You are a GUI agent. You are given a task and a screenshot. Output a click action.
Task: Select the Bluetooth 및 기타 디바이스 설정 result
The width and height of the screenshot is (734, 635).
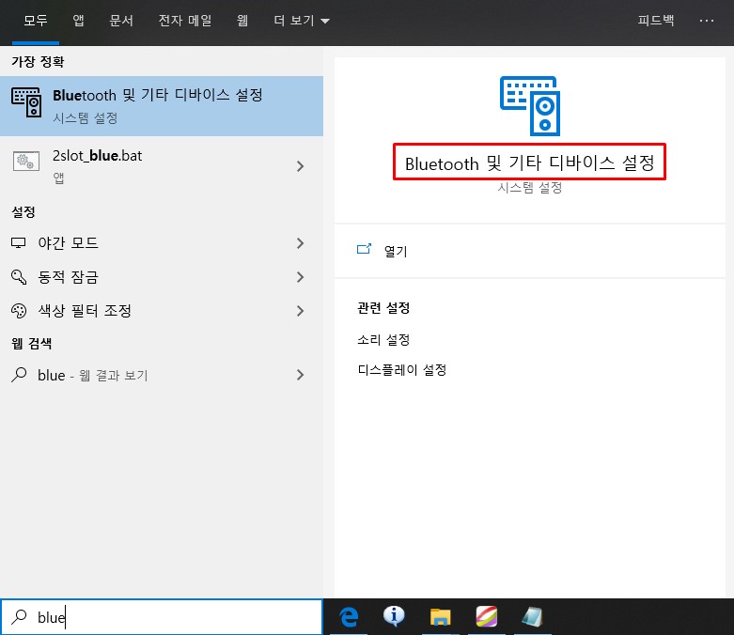tap(162, 106)
